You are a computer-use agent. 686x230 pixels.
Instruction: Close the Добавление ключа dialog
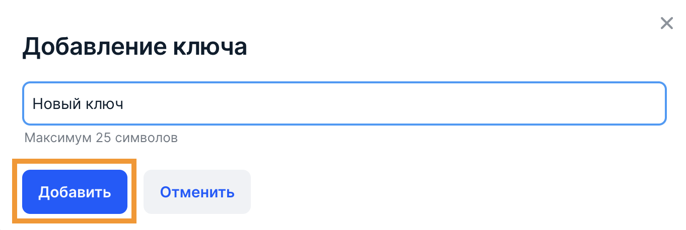[666, 23]
